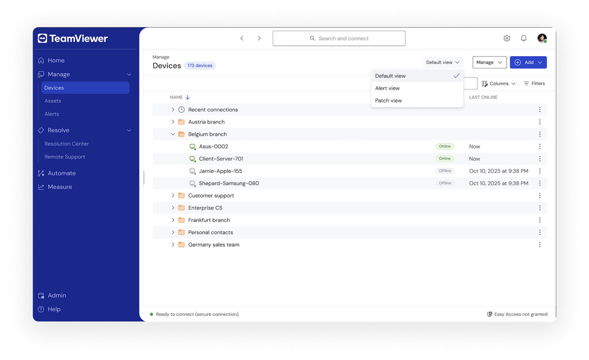Open more options for Enterprise CS
589x360 pixels.
point(540,208)
